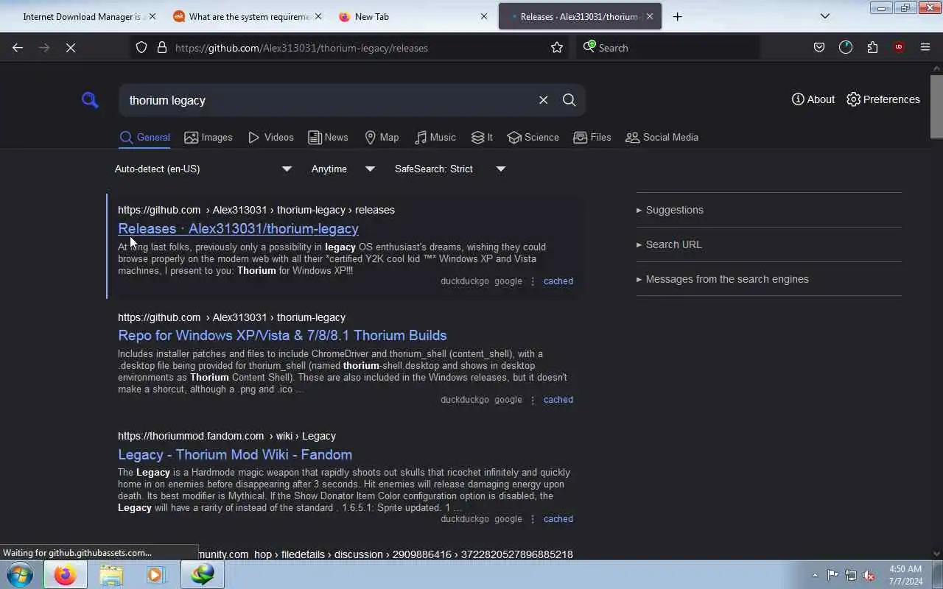The width and height of the screenshot is (943, 589).
Task: Open Windows Media Player from taskbar
Action: click(156, 575)
